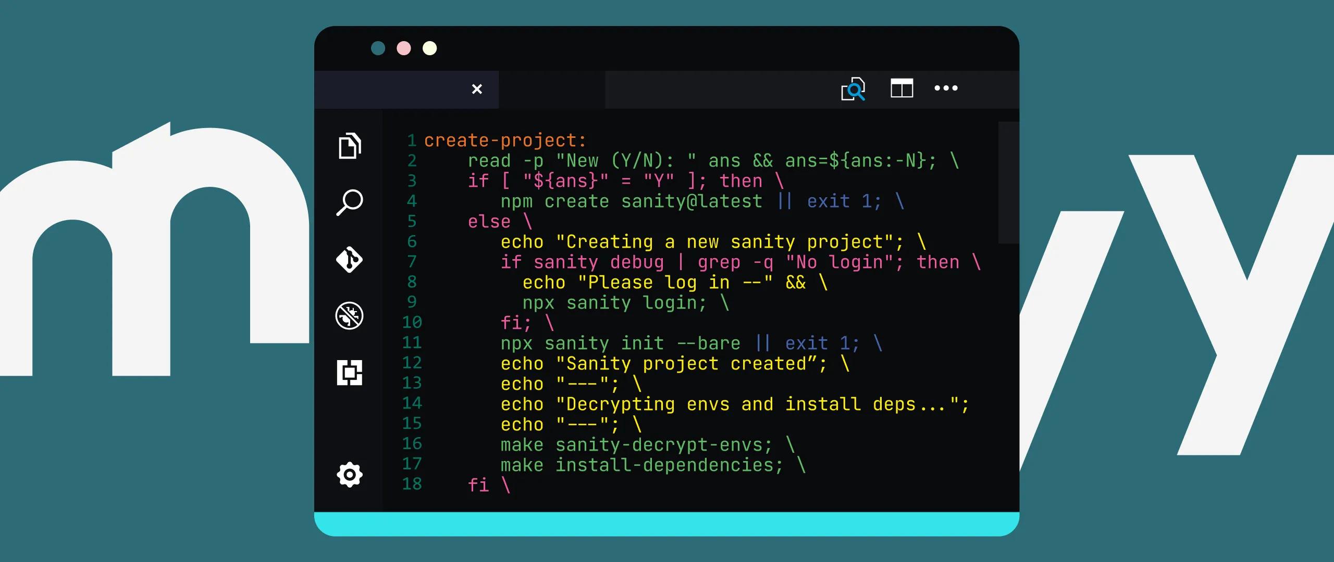Click the pale yellow window control dot
The width and height of the screenshot is (1334, 562).
pos(430,48)
